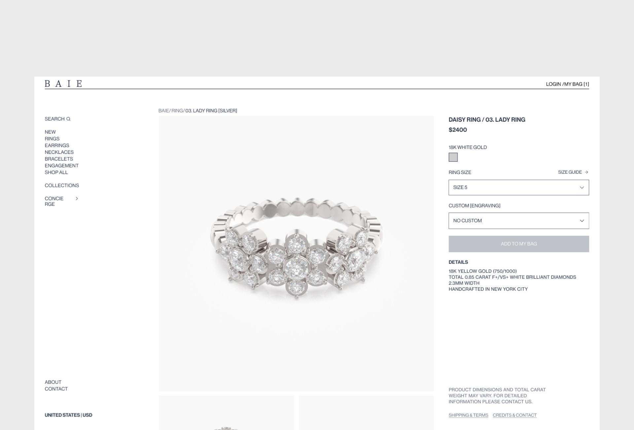Add the ring to my bag

[x=518, y=244]
